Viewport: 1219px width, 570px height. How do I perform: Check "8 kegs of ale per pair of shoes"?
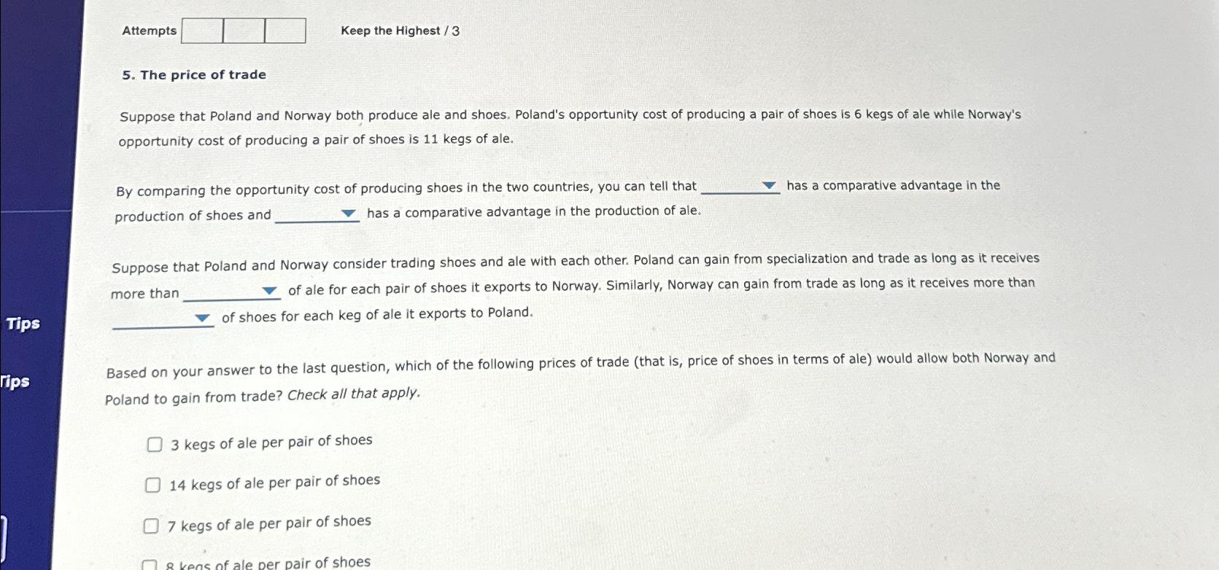(x=151, y=563)
